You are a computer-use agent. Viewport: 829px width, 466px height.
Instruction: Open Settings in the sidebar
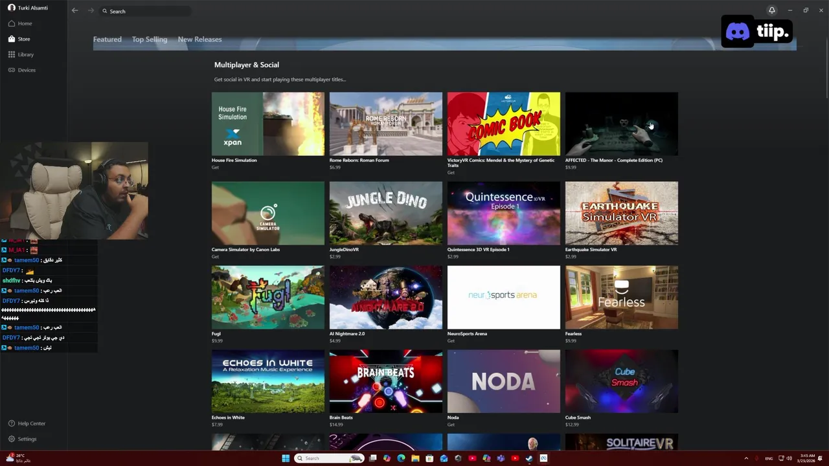[x=22, y=439]
